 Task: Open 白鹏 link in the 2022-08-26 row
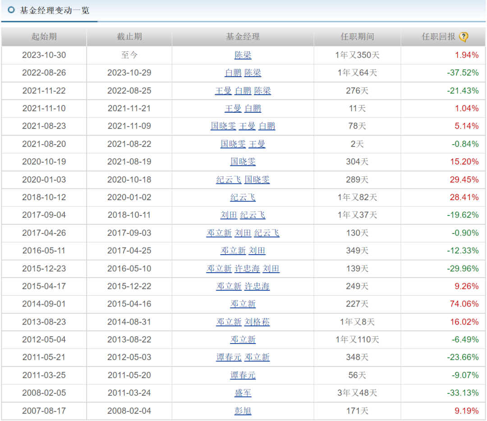[233, 73]
